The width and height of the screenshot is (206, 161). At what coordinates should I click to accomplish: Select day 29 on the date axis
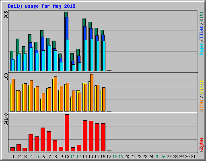(x=181, y=157)
